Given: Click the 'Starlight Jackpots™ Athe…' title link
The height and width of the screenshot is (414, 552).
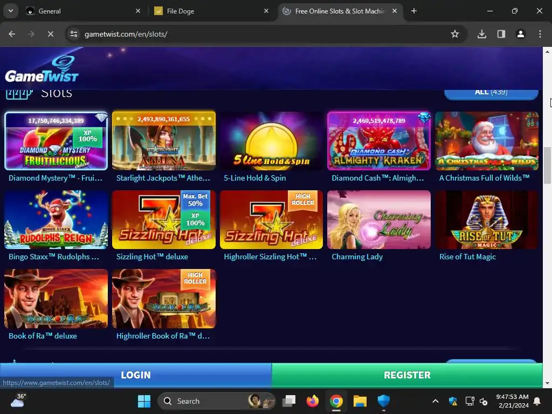Looking at the screenshot, I should click(x=163, y=178).
